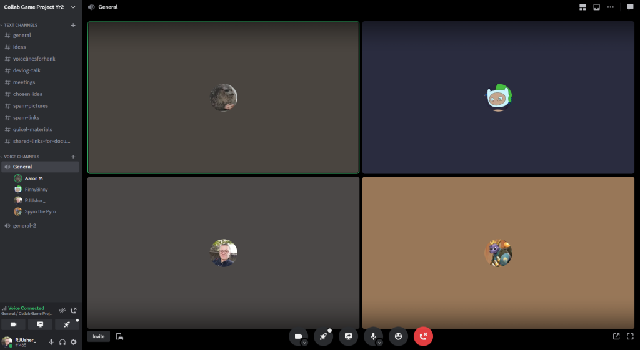This screenshot has height=350, width=640.
Task: Show the voice chat panel icon at top right
Action: click(630, 7)
